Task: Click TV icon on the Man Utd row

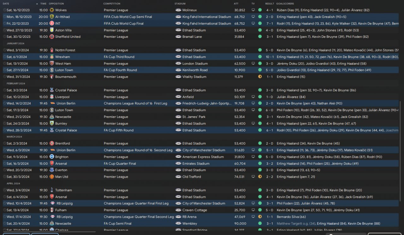Action: pyautogui.click(x=253, y=177)
